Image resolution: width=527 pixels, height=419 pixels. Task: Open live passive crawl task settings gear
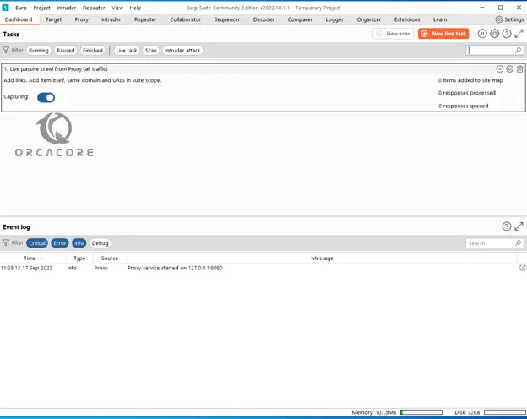tap(510, 69)
